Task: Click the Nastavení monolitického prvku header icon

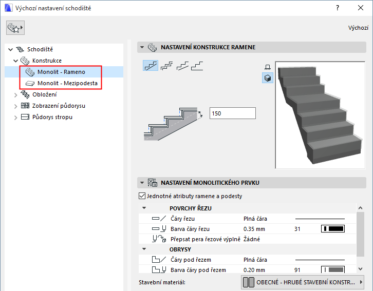Action: coord(152,183)
